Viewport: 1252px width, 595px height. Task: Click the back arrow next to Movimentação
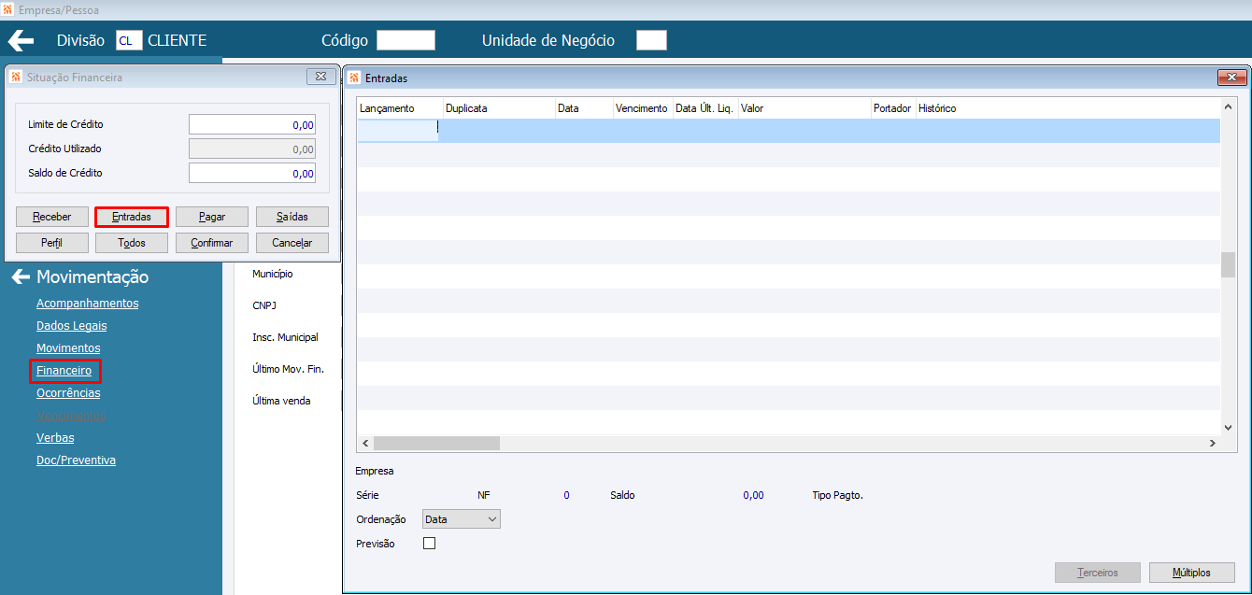click(21, 277)
